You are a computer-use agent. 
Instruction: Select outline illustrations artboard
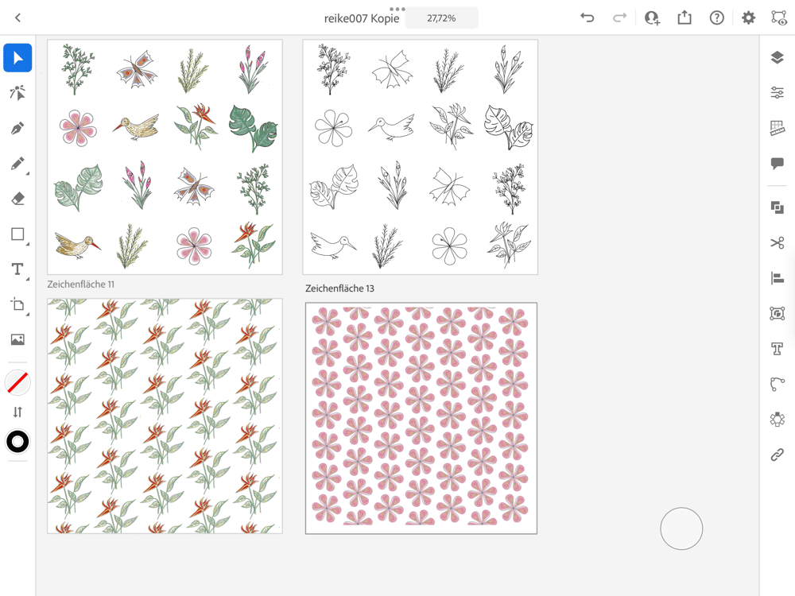(421, 157)
